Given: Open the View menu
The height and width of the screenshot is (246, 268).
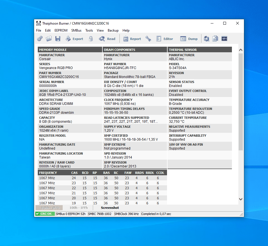Looking at the screenshot, I should point(100,30).
